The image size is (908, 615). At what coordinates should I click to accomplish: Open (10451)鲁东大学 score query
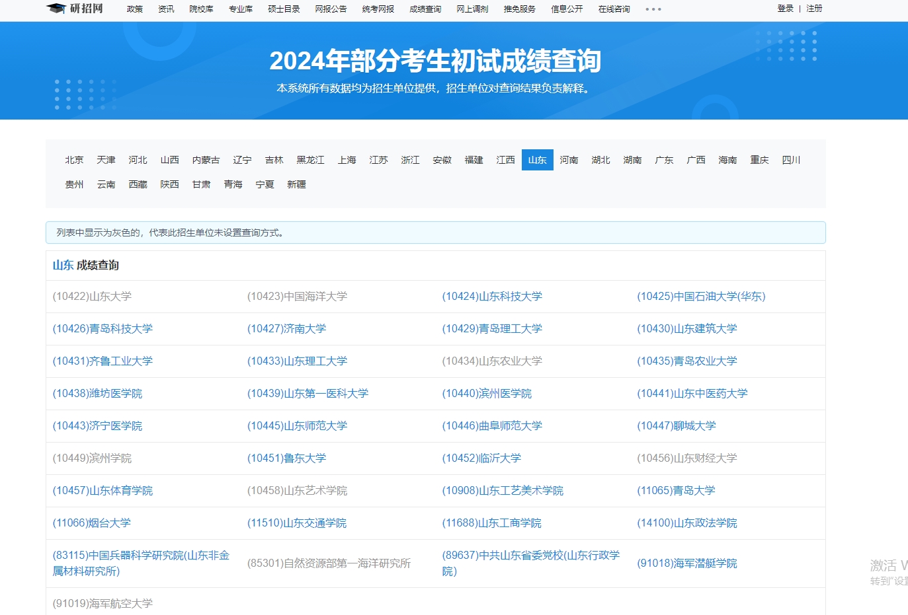pyautogui.click(x=286, y=458)
